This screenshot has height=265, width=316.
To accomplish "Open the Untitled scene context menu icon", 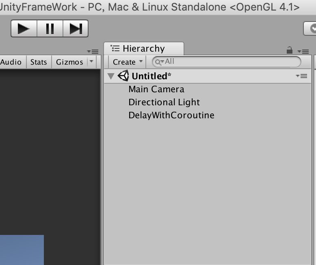I will click(x=301, y=76).
